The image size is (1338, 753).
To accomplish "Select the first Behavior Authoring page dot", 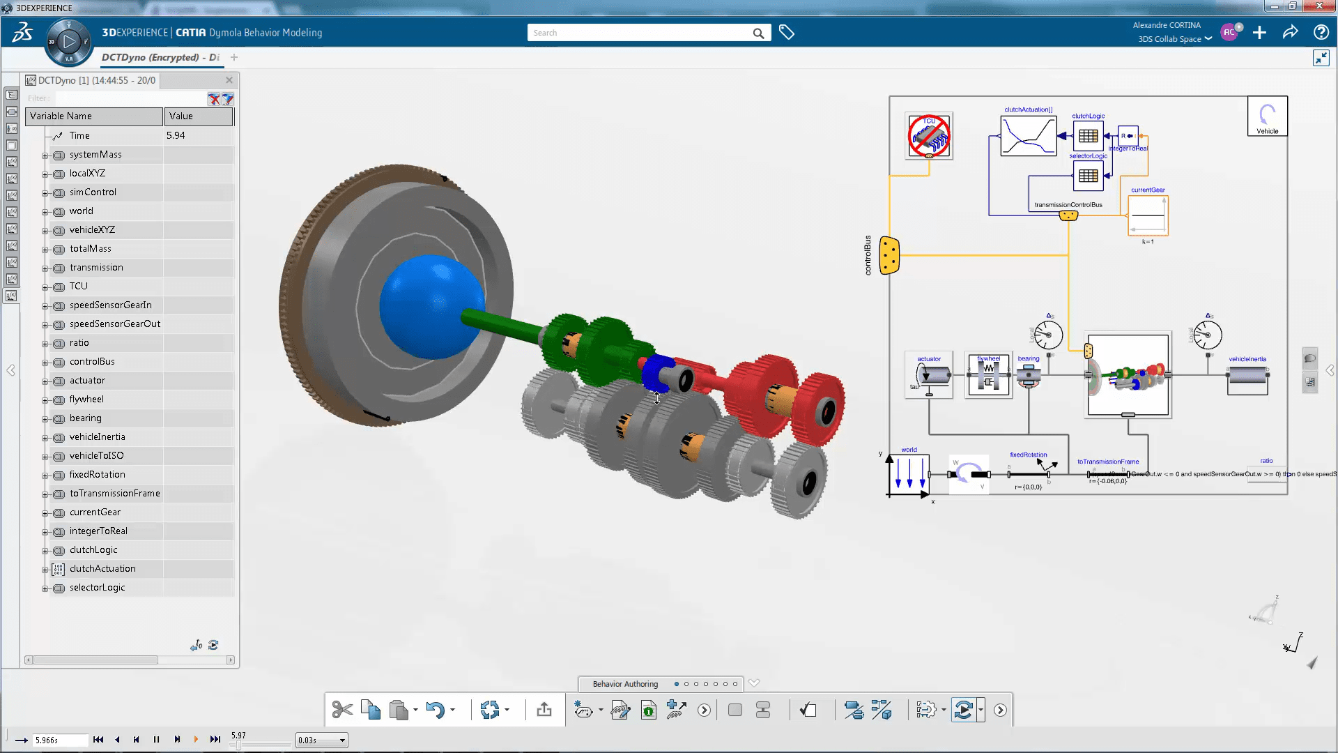I will pyautogui.click(x=677, y=684).
